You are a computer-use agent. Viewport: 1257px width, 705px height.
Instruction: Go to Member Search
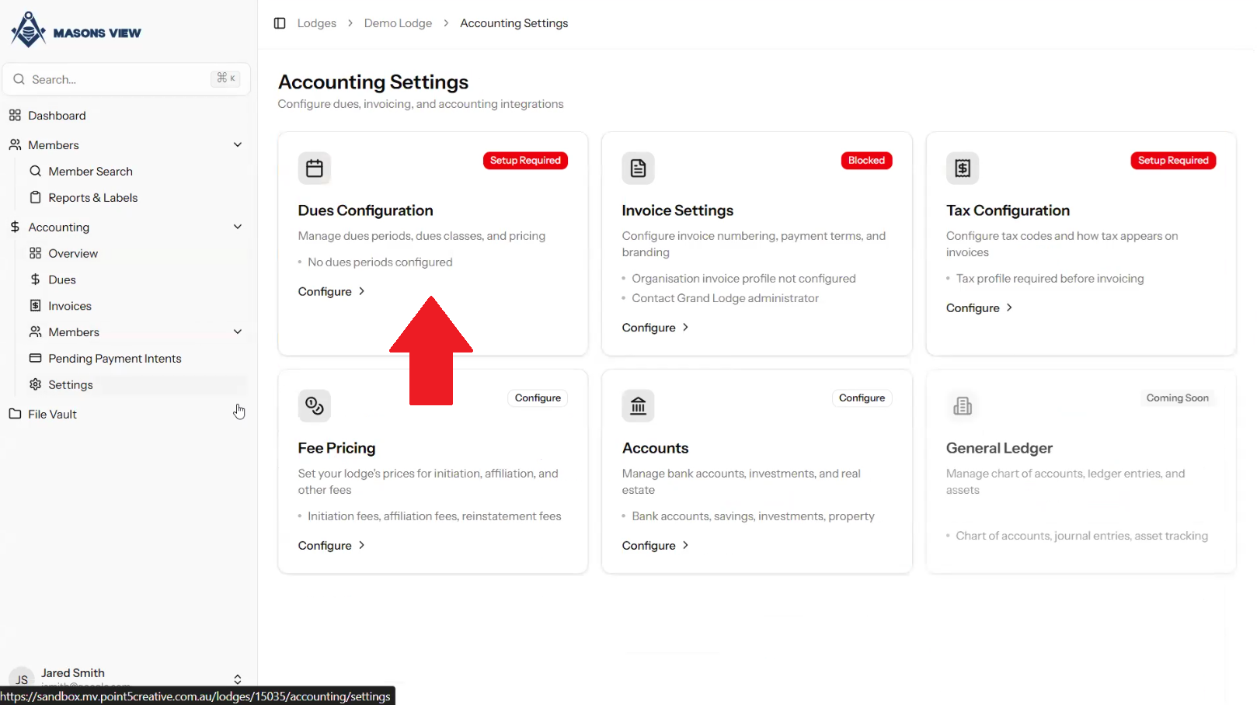pos(90,172)
